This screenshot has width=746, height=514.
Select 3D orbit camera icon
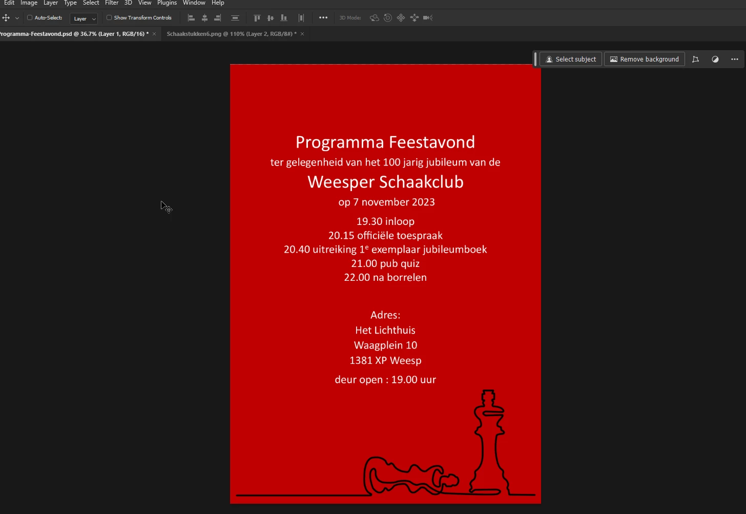(375, 18)
